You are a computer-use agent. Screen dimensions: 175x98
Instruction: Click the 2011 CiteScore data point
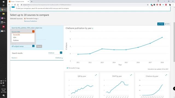[78, 54]
